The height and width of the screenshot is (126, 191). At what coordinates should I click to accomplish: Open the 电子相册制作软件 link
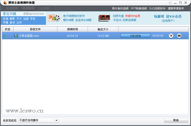pyautogui.click(x=74, y=16)
